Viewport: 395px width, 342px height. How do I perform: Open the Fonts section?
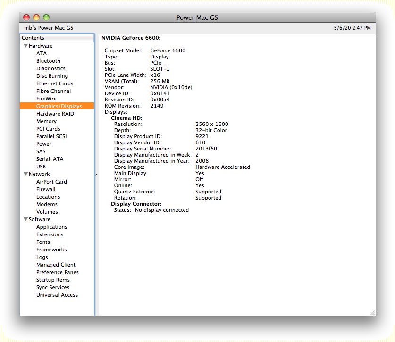43,242
